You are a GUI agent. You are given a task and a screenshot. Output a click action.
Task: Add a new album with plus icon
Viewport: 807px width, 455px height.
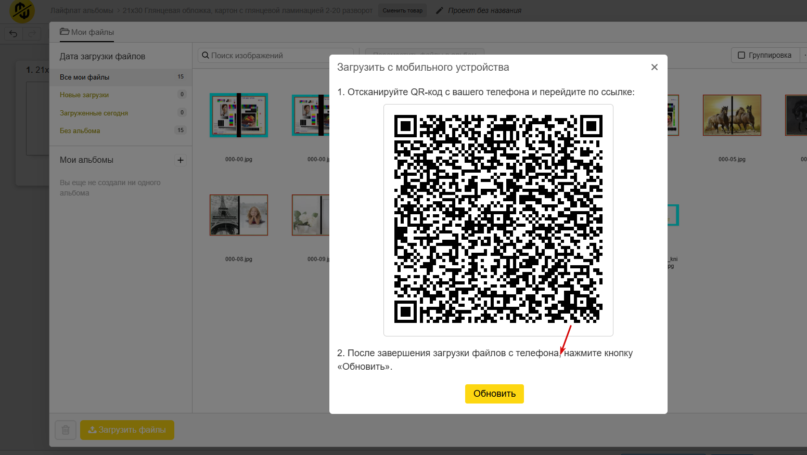click(x=181, y=160)
